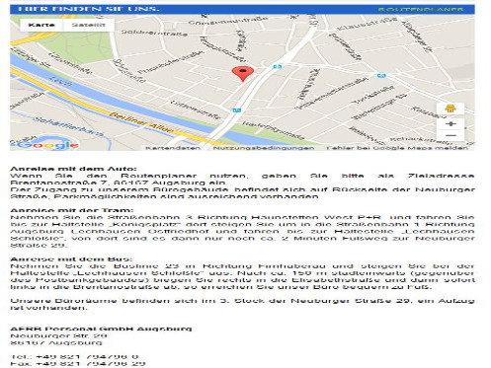Click the 'Schäfflerbach' label on the map
The height and width of the screenshot is (368, 491).
pyautogui.click(x=68, y=126)
